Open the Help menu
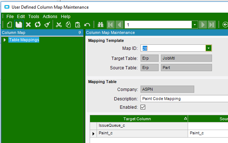The width and height of the screenshot is (228, 143). [x=66, y=17]
